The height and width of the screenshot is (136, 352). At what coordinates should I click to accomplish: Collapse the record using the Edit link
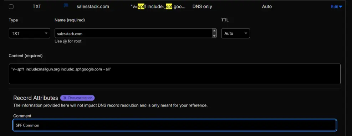337,7
